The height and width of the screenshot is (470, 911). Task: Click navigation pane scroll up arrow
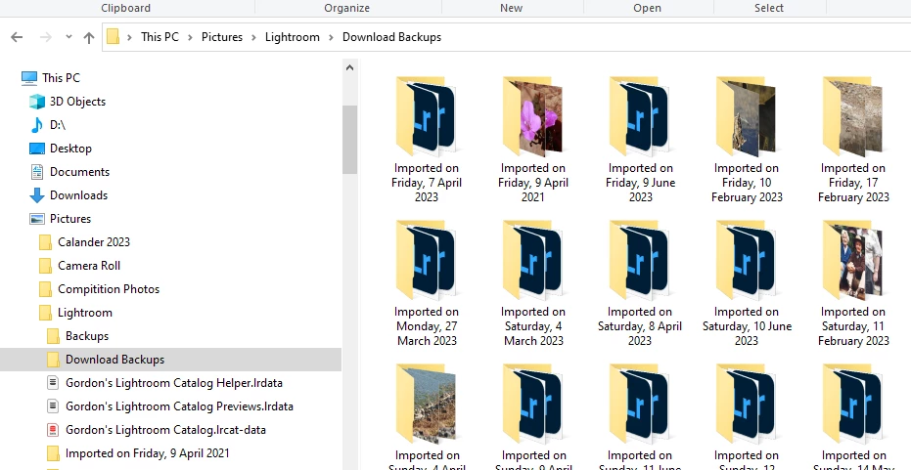[x=349, y=67]
